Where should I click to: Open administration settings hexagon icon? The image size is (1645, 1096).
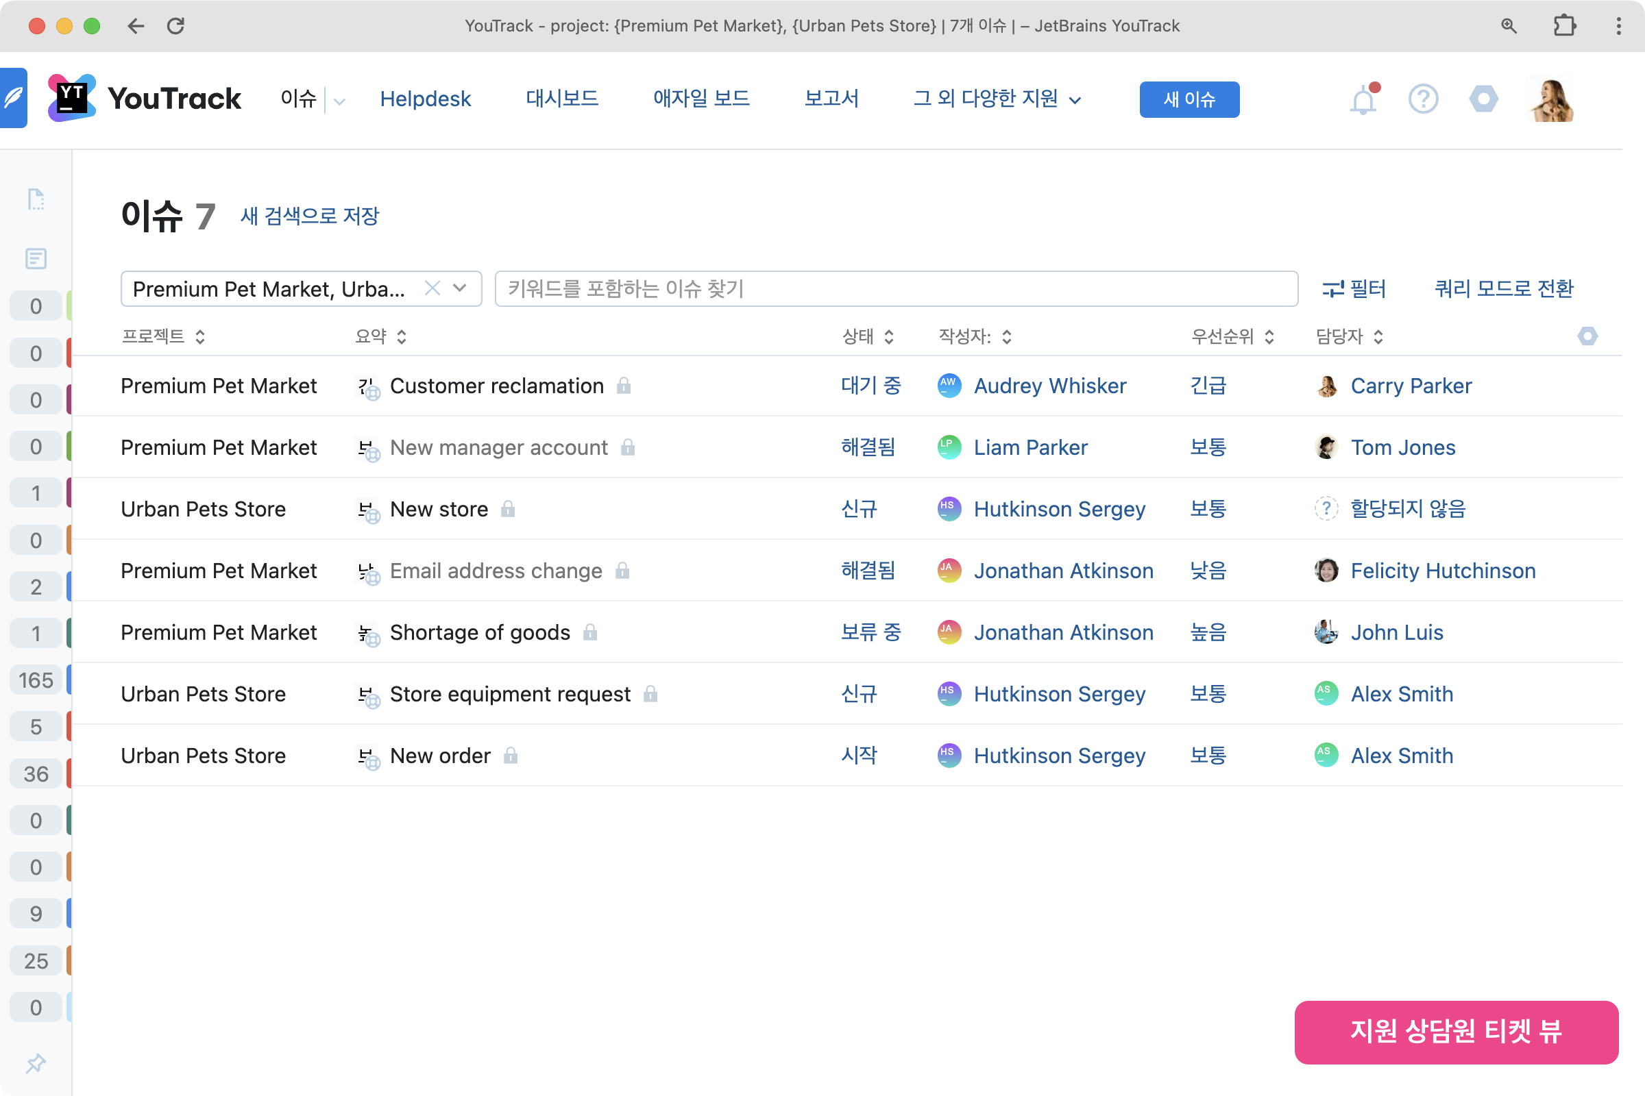coord(1483,99)
